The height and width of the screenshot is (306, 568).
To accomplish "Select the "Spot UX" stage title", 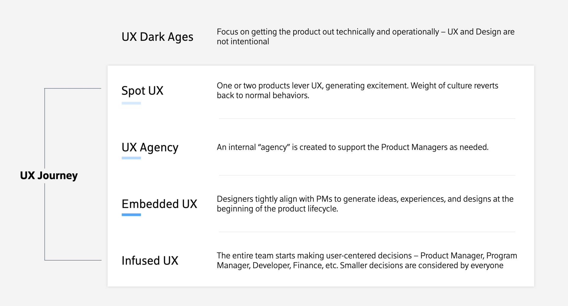I will pyautogui.click(x=142, y=91).
